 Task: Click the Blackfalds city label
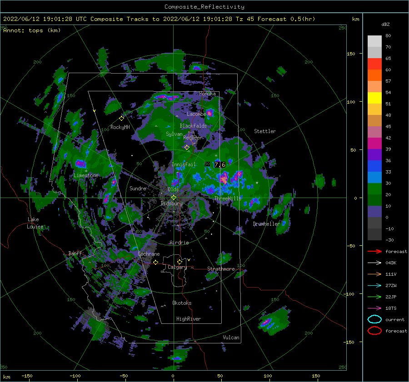click(193, 126)
